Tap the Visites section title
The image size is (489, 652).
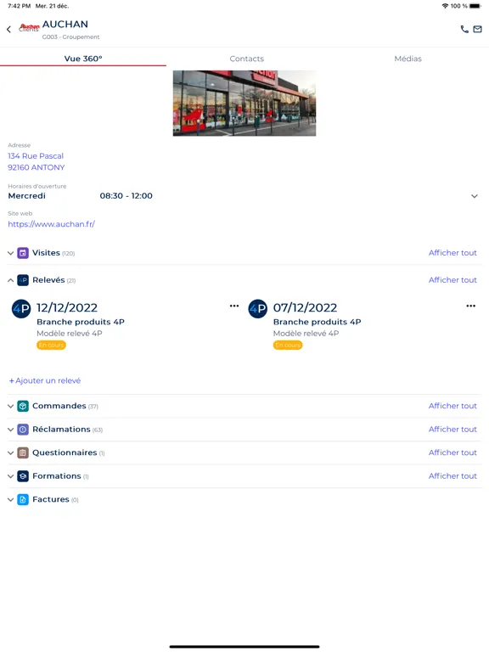point(46,253)
